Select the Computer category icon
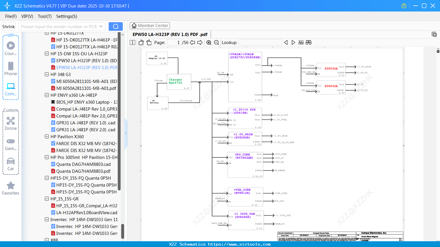The height and width of the screenshot is (247, 440). (11, 89)
